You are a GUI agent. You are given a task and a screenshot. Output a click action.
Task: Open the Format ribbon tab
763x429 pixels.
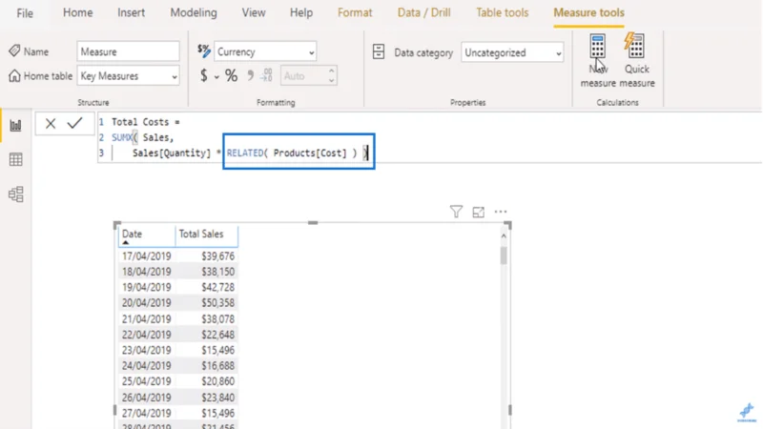[355, 12]
